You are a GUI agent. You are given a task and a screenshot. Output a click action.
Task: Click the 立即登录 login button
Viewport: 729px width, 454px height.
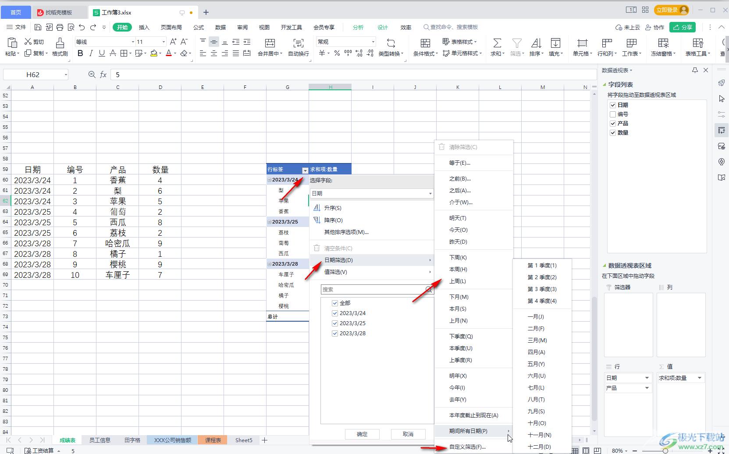671,10
